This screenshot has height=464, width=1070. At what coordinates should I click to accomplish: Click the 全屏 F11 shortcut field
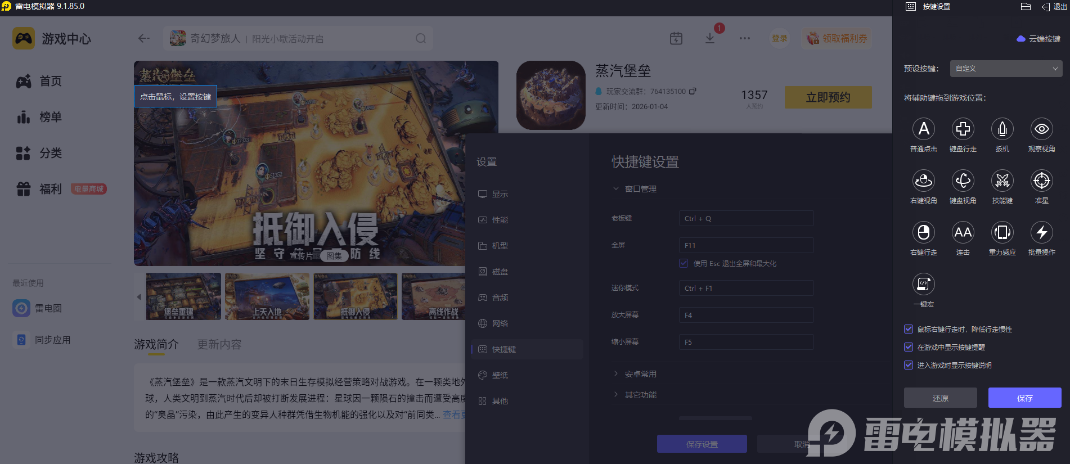pos(746,245)
